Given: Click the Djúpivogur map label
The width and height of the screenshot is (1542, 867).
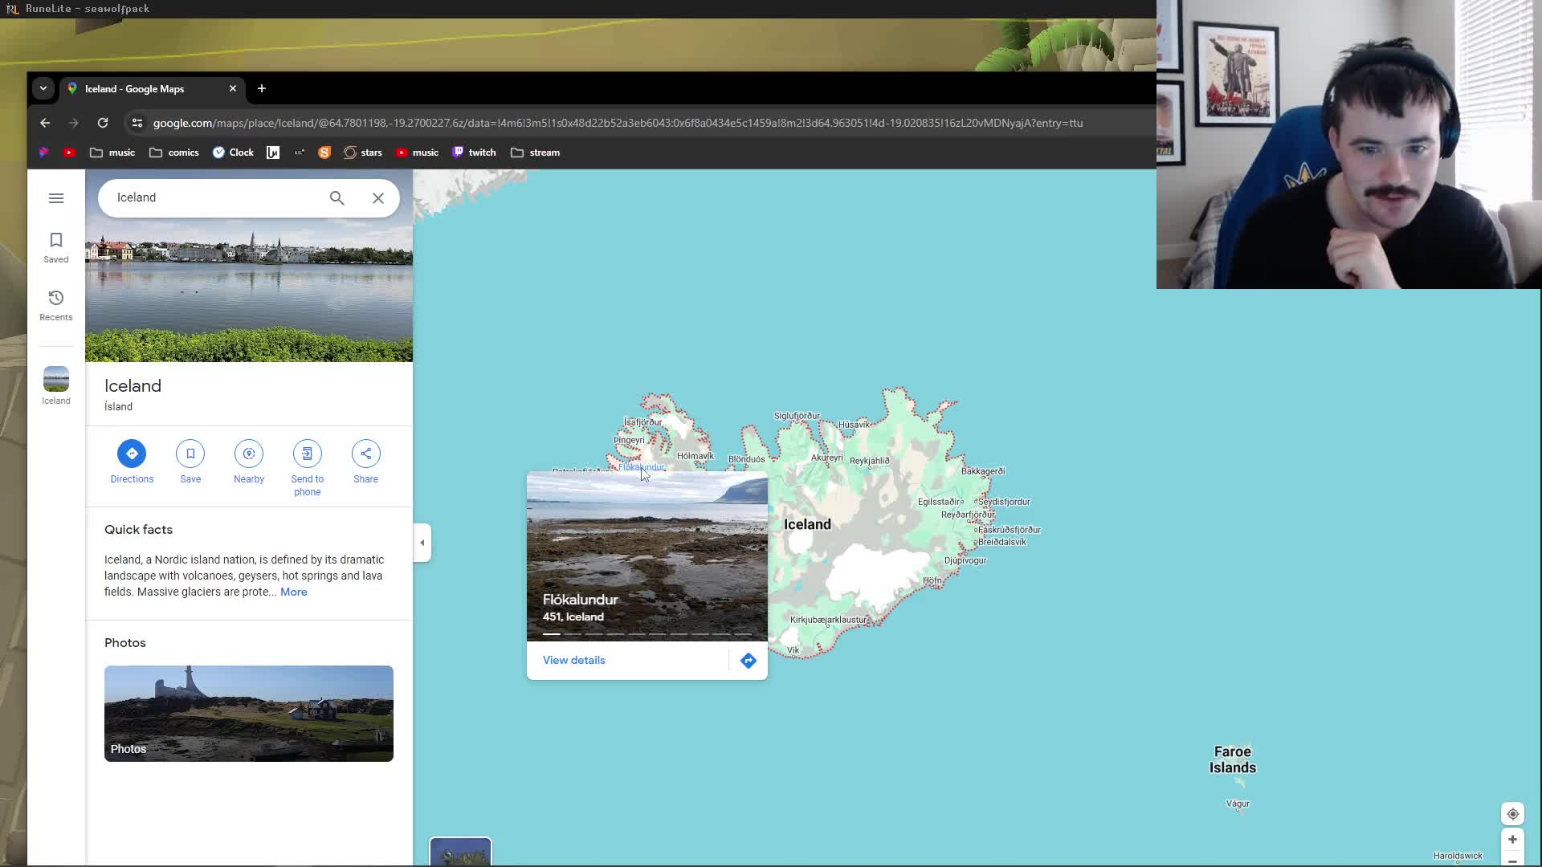Looking at the screenshot, I should click(965, 560).
